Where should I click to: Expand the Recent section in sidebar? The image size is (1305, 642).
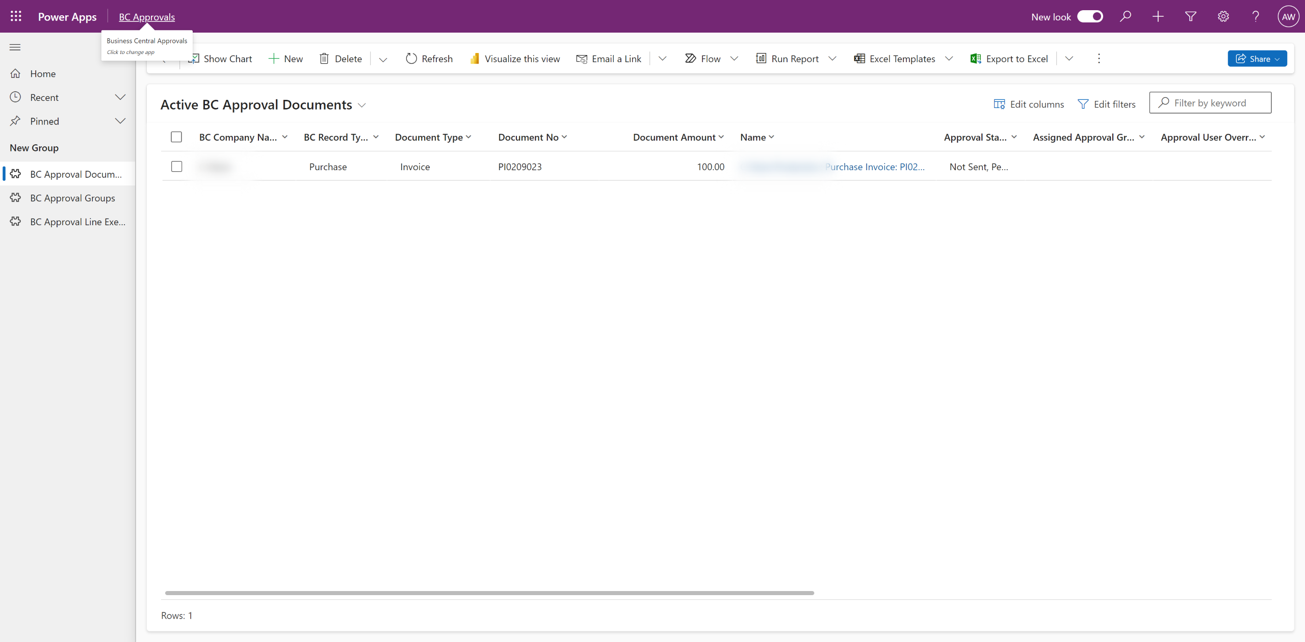click(120, 97)
